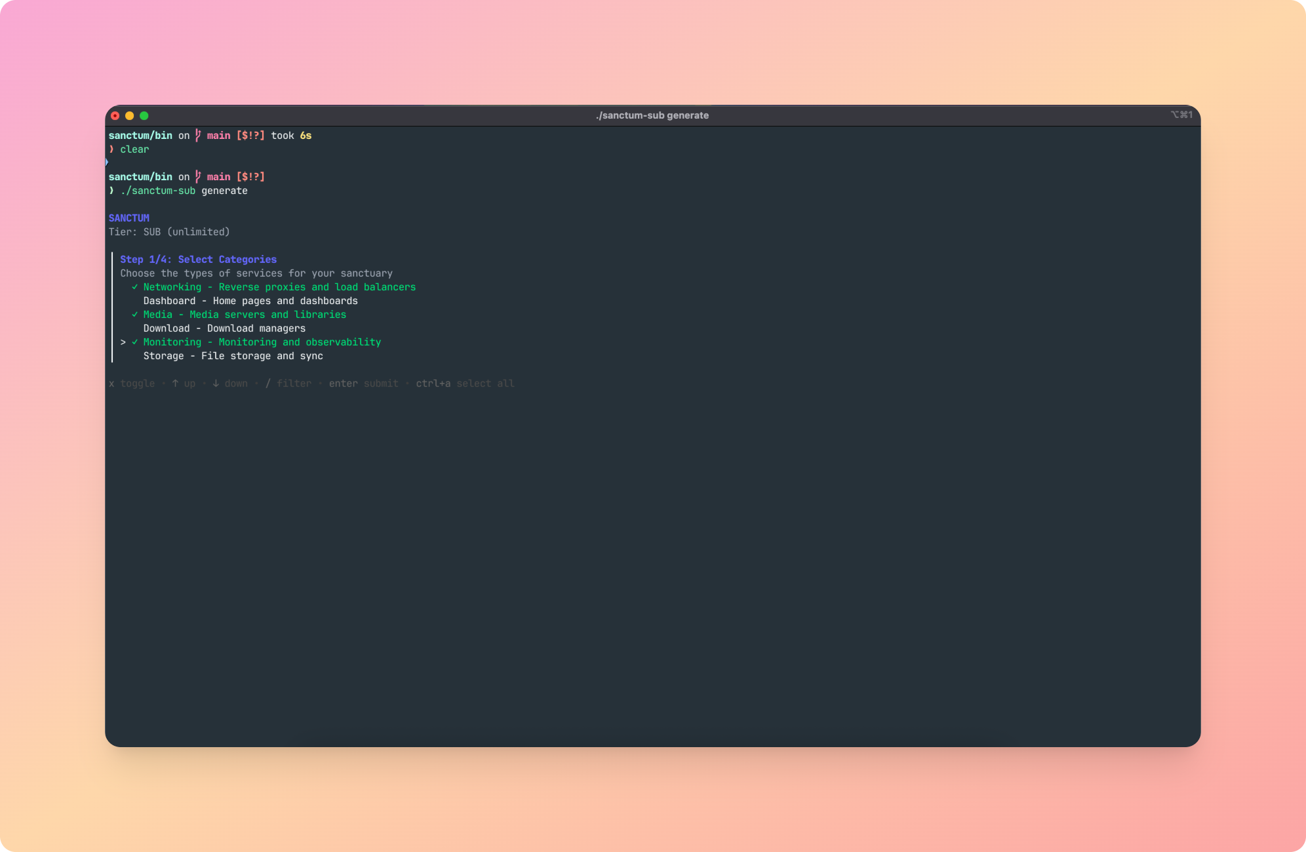Click the 'enter submit' hint

tap(363, 383)
